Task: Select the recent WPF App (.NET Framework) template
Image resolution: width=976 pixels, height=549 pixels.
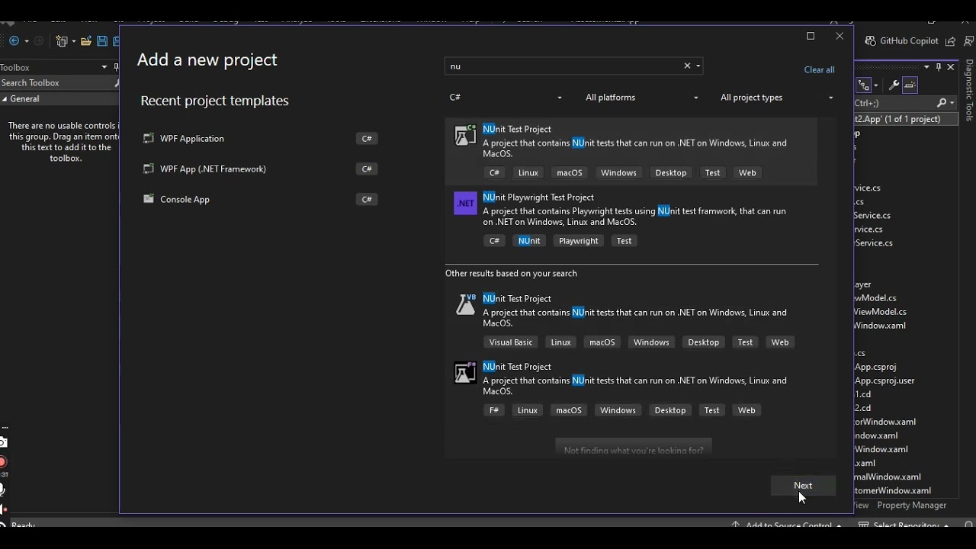Action: [x=260, y=169]
